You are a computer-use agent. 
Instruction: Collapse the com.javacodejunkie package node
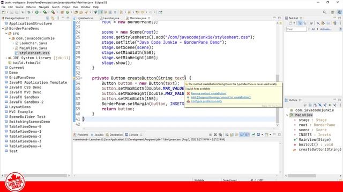point(10,38)
